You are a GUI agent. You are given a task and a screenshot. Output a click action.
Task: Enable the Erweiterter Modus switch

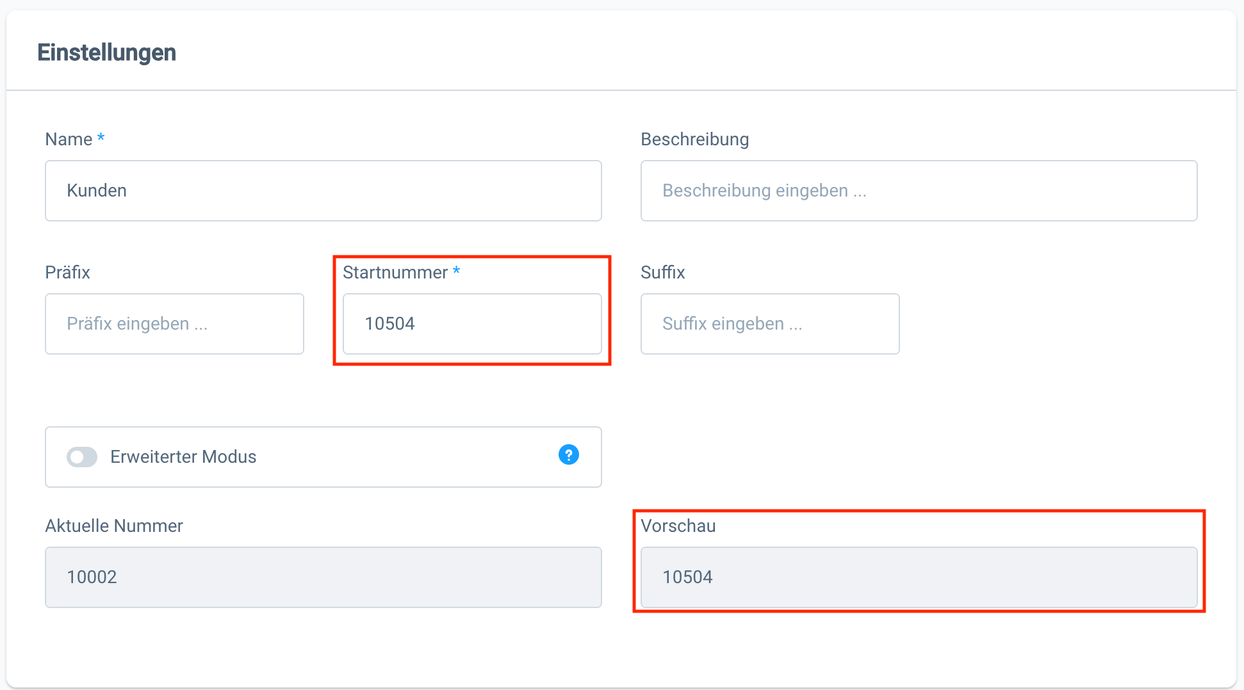(x=82, y=456)
